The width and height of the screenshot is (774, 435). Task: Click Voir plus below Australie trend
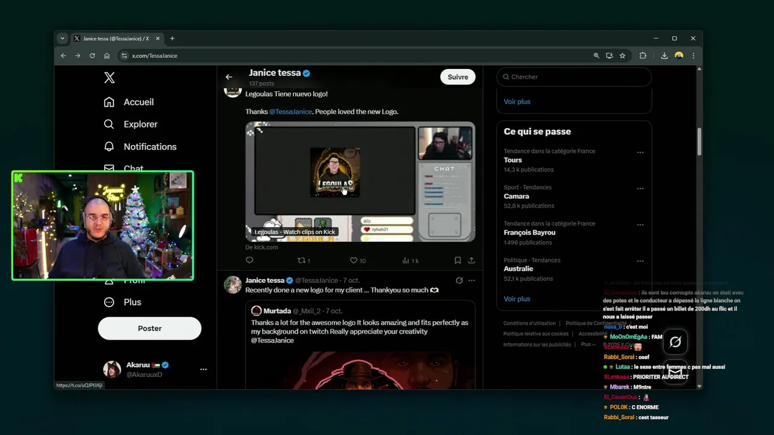(x=517, y=298)
